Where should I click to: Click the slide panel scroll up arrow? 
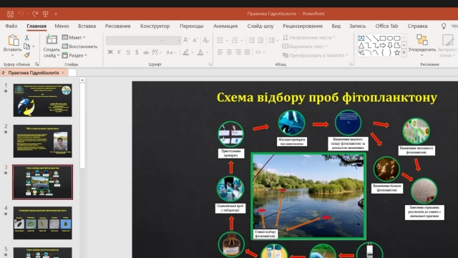coord(82,80)
